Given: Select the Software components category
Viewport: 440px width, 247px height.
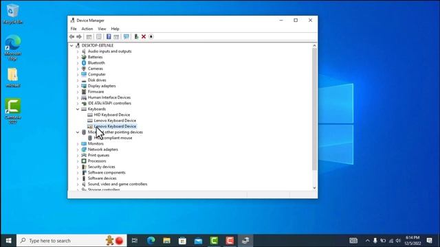Looking at the screenshot, I should [x=107, y=172].
